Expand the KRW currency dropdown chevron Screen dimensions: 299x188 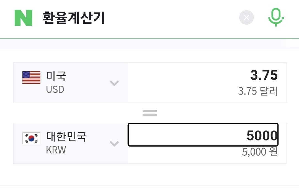pos(114,143)
